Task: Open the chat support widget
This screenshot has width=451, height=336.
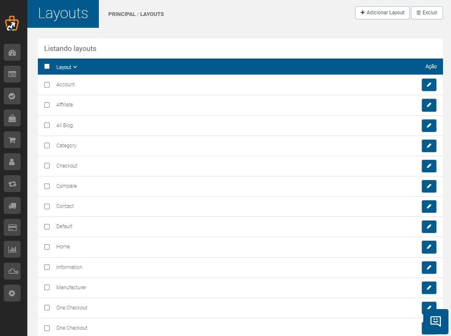Action: click(436, 321)
